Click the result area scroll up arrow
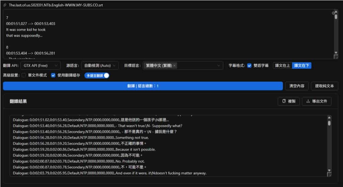Image resolution: width=343 pixels, height=187 pixels. (x=329, y=117)
